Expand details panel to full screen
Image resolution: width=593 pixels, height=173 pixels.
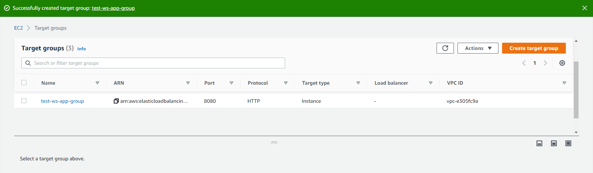pyautogui.click(x=568, y=143)
